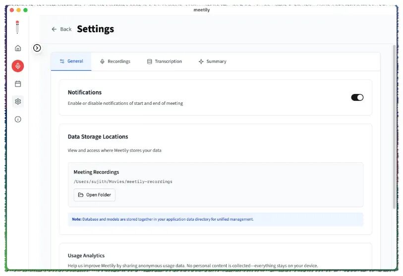Click the Settings page title
403x276 pixels.
click(x=95, y=29)
